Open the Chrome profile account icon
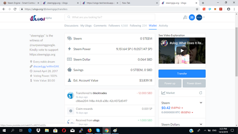This screenshot has width=238, height=134. [x=228, y=9]
